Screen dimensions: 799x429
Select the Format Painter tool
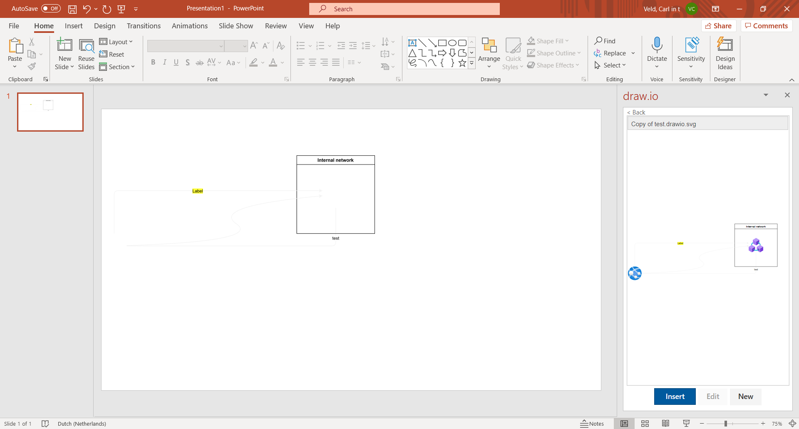(x=32, y=67)
